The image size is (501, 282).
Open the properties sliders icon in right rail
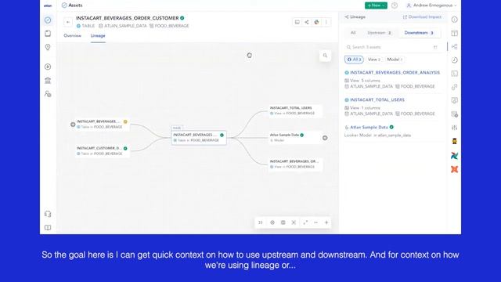[454, 128]
